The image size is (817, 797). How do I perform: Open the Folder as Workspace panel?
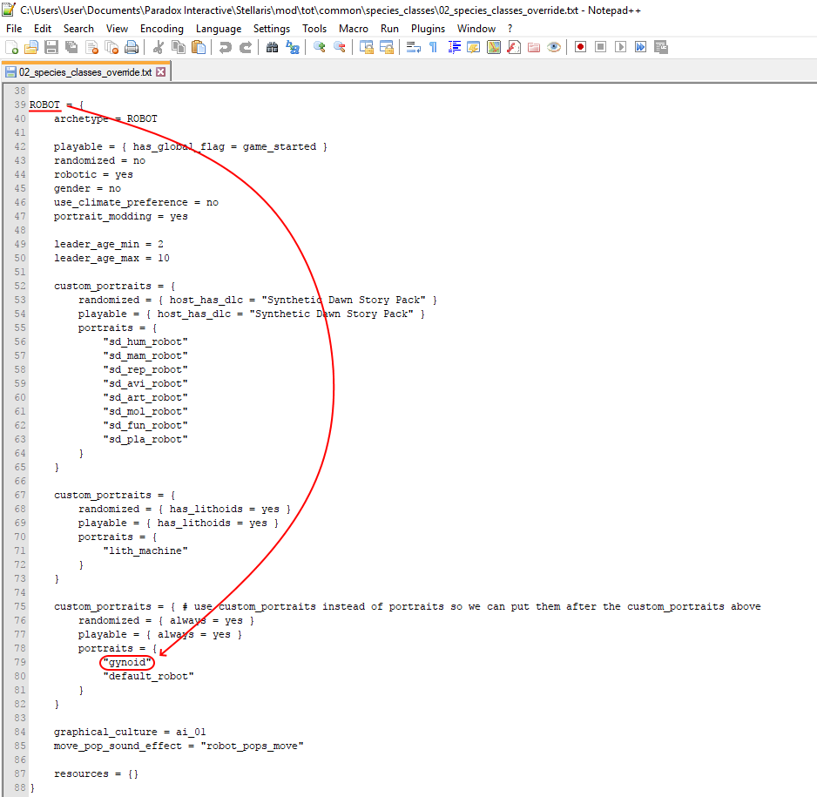(534, 47)
